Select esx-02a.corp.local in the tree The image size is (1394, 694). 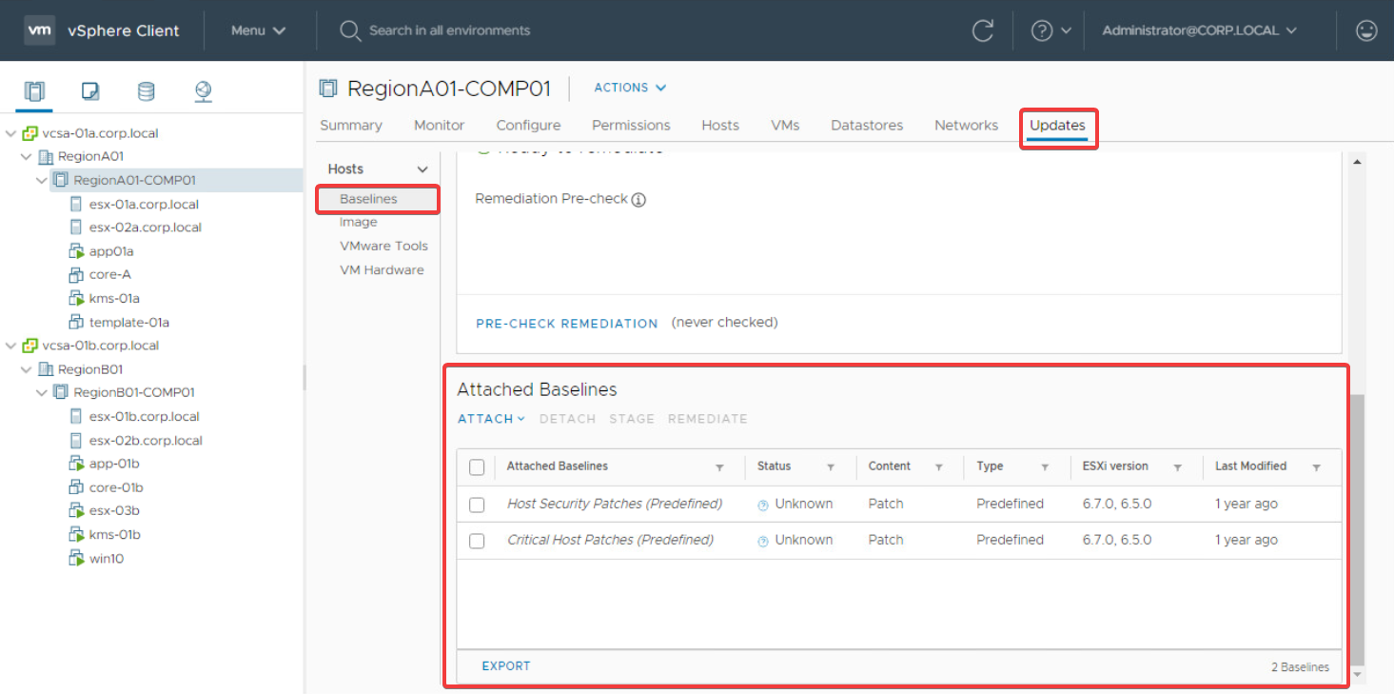[145, 228]
